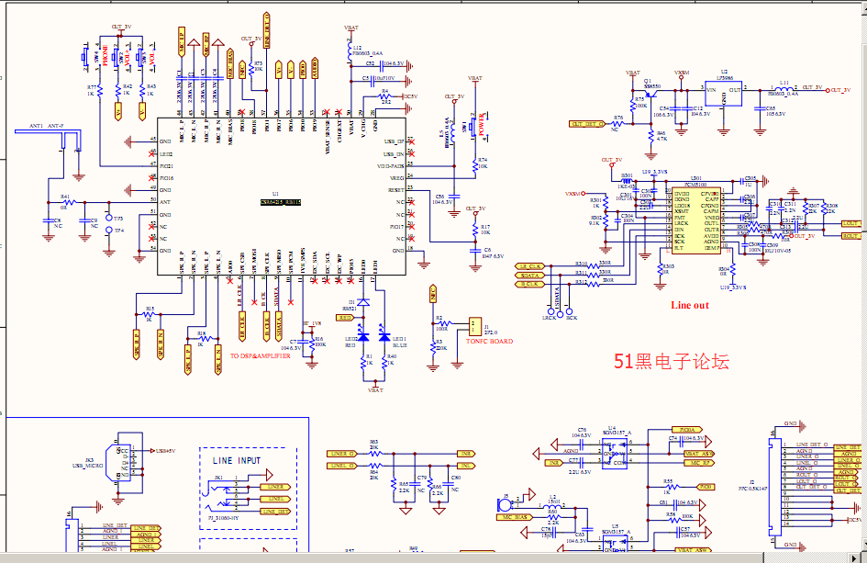Select the J1 2P2.0 connector symbol
The height and width of the screenshot is (563, 867).
click(474, 325)
